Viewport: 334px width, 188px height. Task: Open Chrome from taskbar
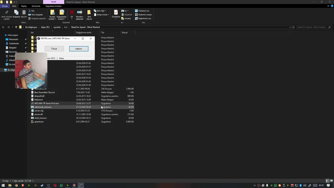pos(16,185)
